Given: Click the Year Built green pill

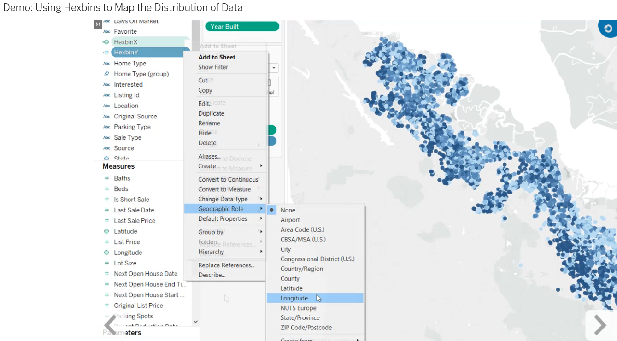Looking at the screenshot, I should click(242, 27).
